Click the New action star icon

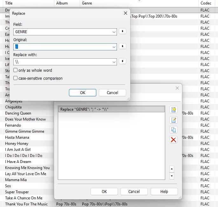(174, 110)
